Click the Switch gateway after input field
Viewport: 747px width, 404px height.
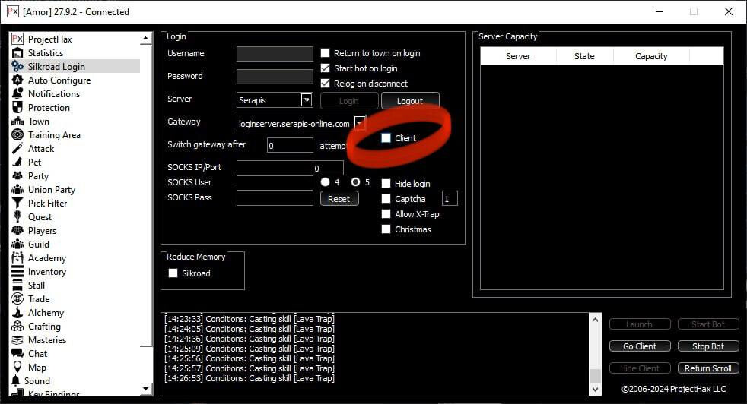pos(290,145)
